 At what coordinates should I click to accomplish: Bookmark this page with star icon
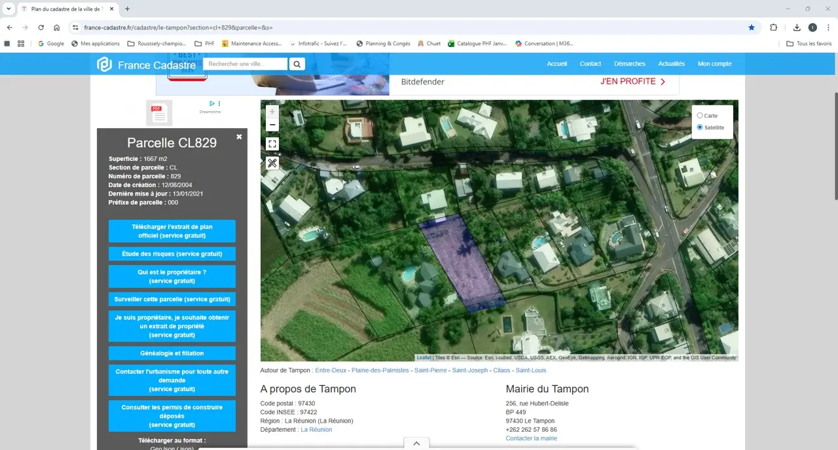point(751,27)
